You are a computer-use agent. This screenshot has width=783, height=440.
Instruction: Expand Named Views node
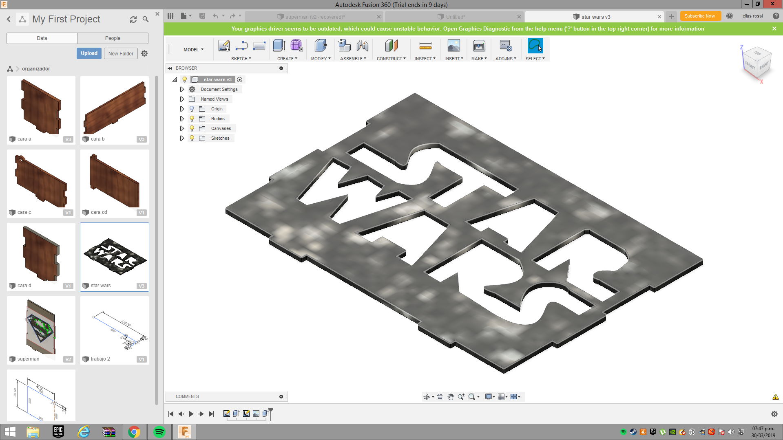point(182,99)
